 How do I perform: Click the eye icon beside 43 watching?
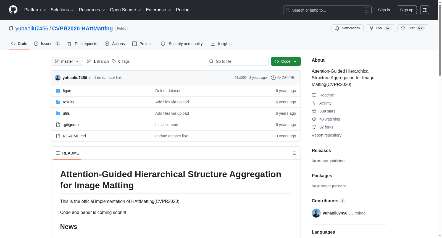tap(314, 119)
